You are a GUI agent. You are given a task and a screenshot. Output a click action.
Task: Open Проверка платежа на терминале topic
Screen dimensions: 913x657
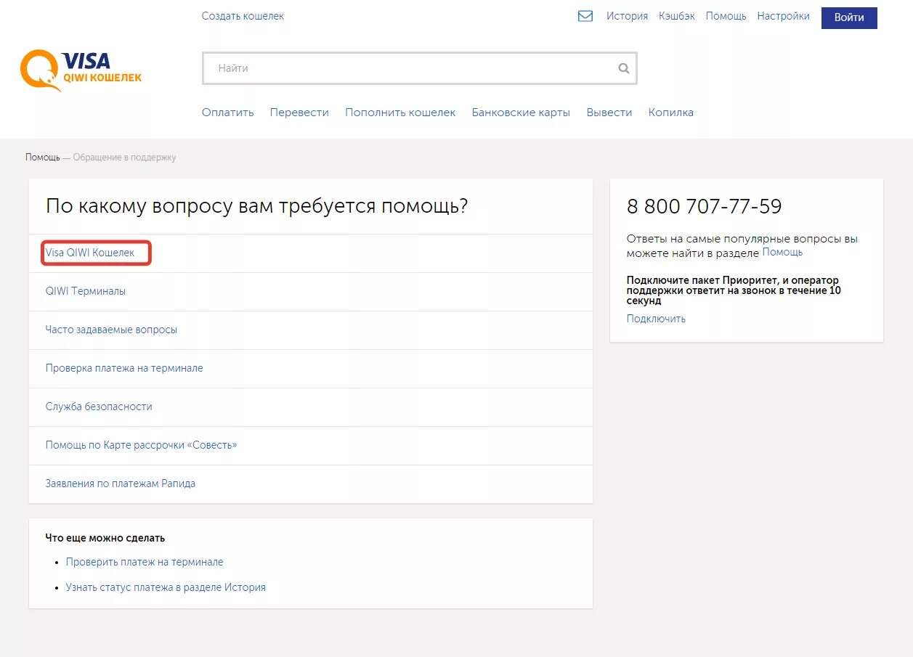[124, 368]
